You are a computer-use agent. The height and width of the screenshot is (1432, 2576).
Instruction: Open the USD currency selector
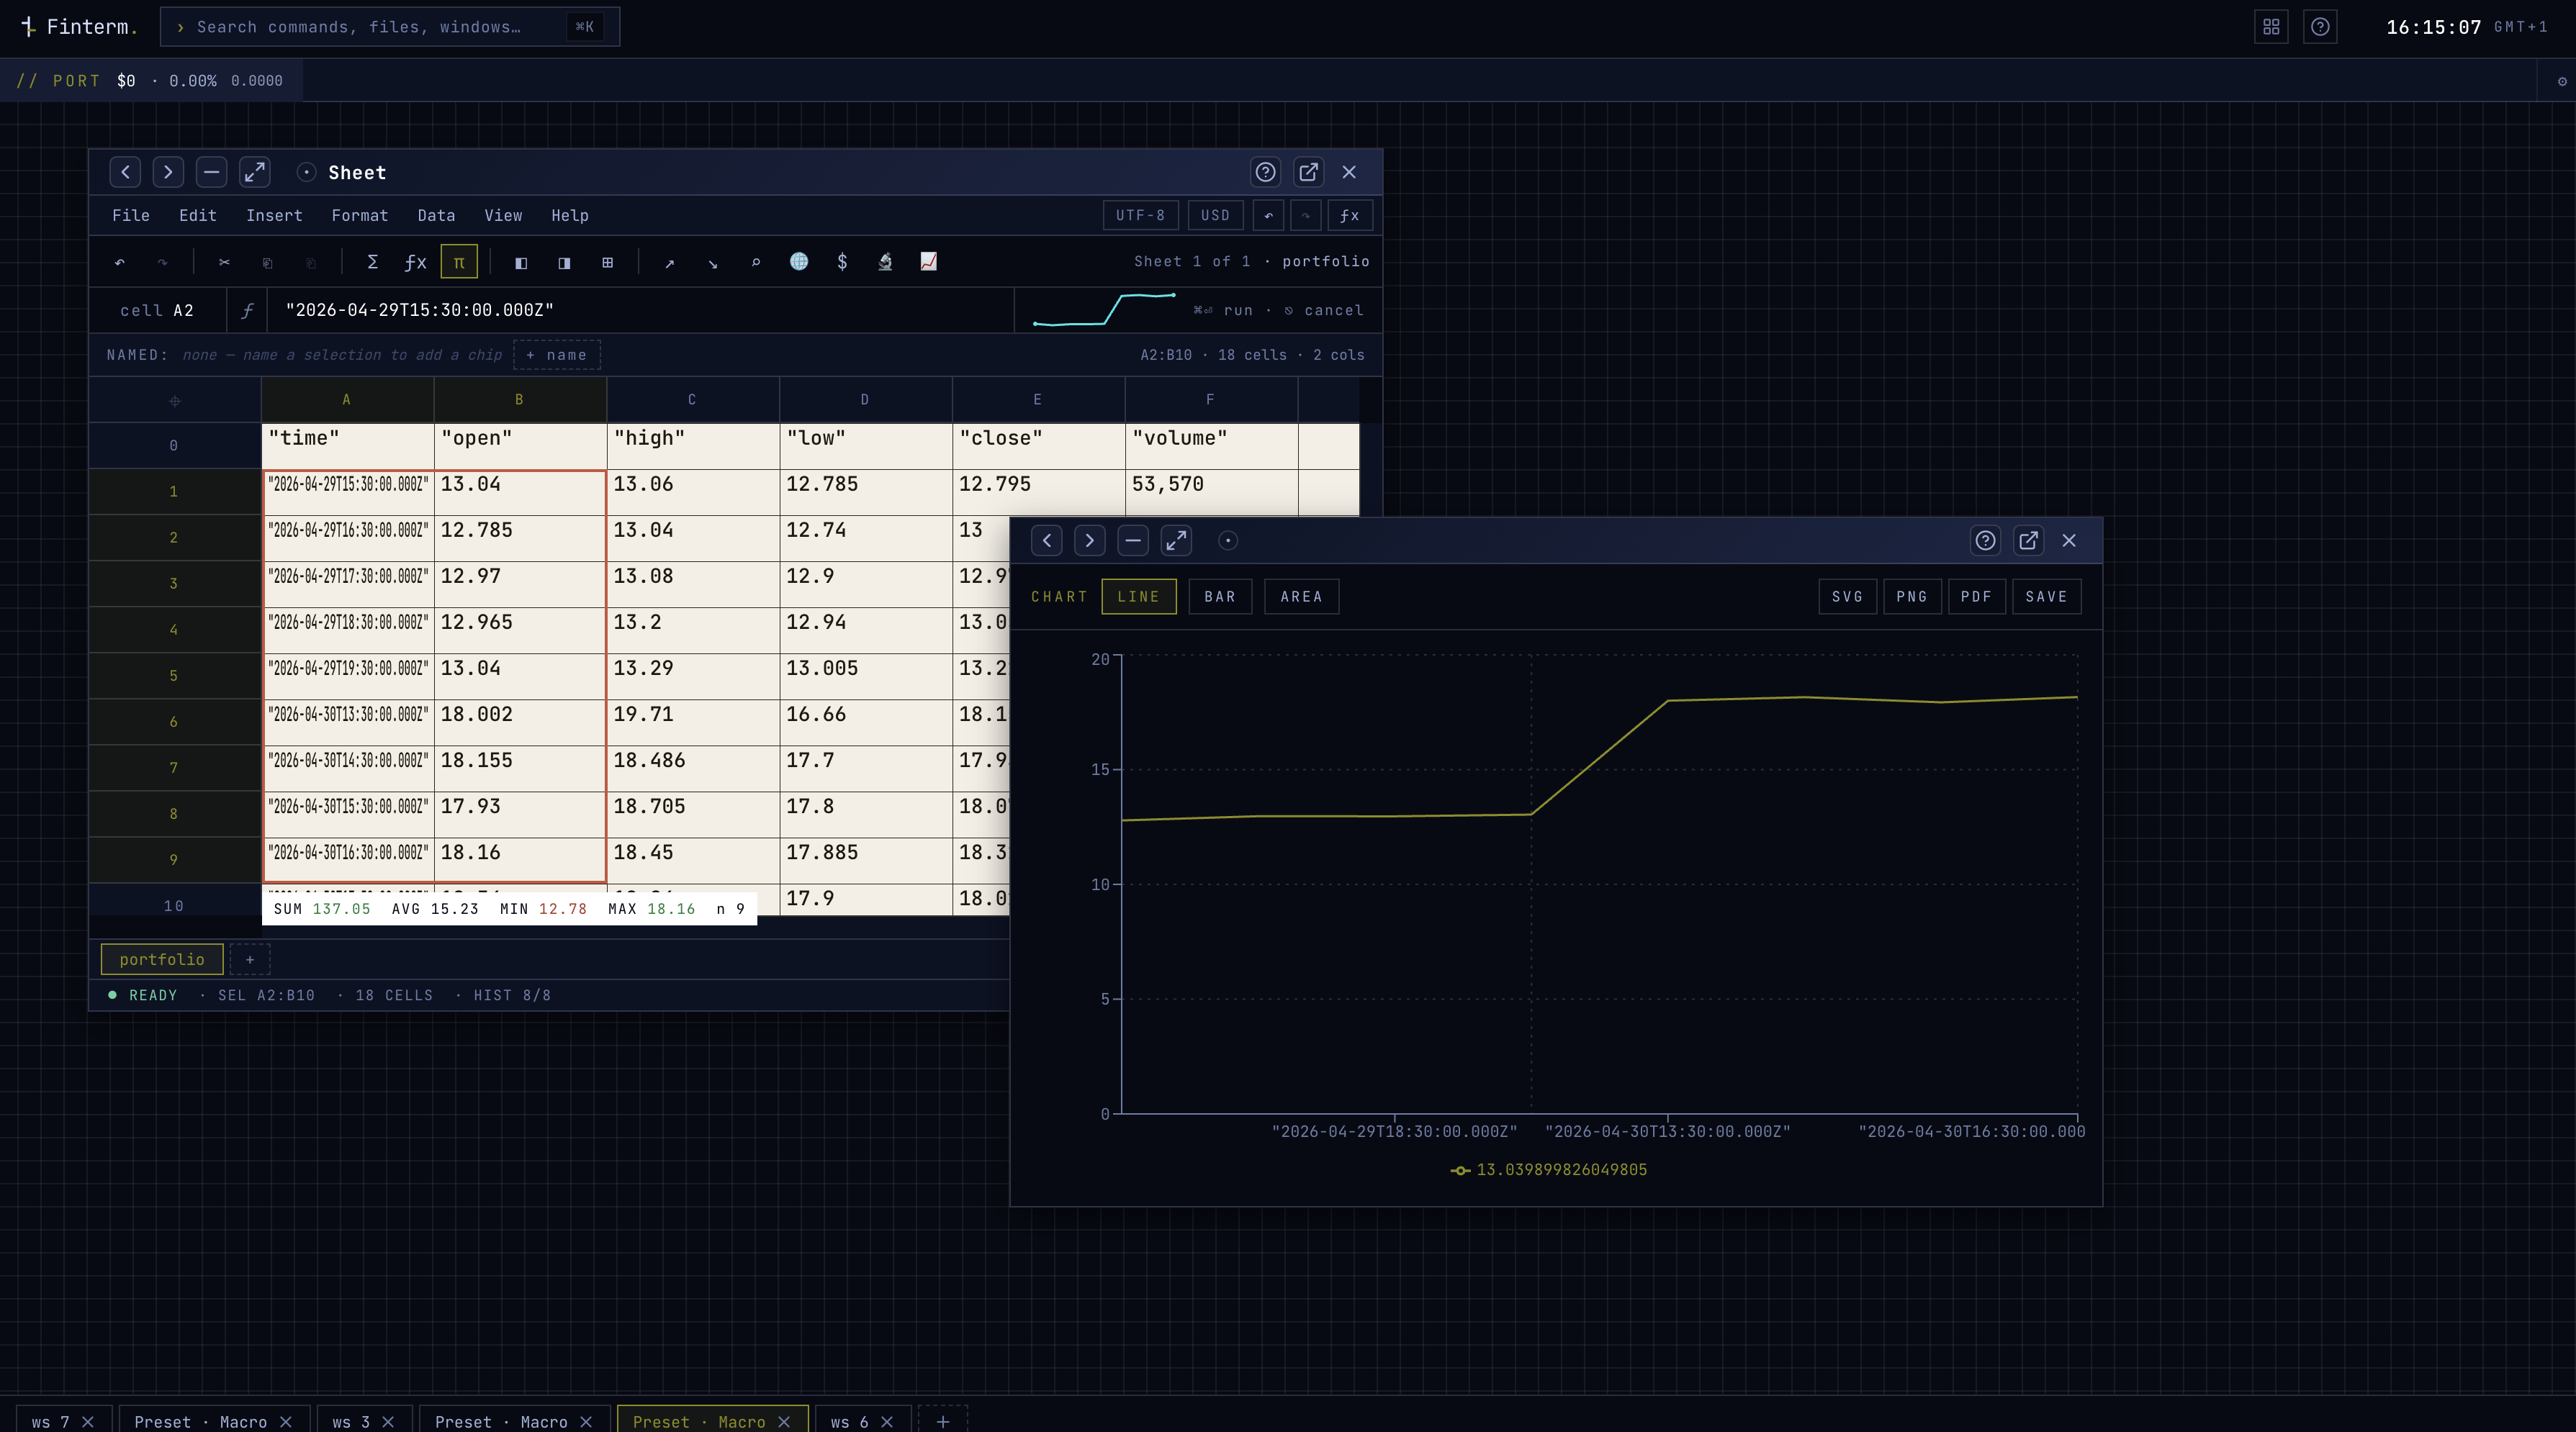coord(1215,215)
